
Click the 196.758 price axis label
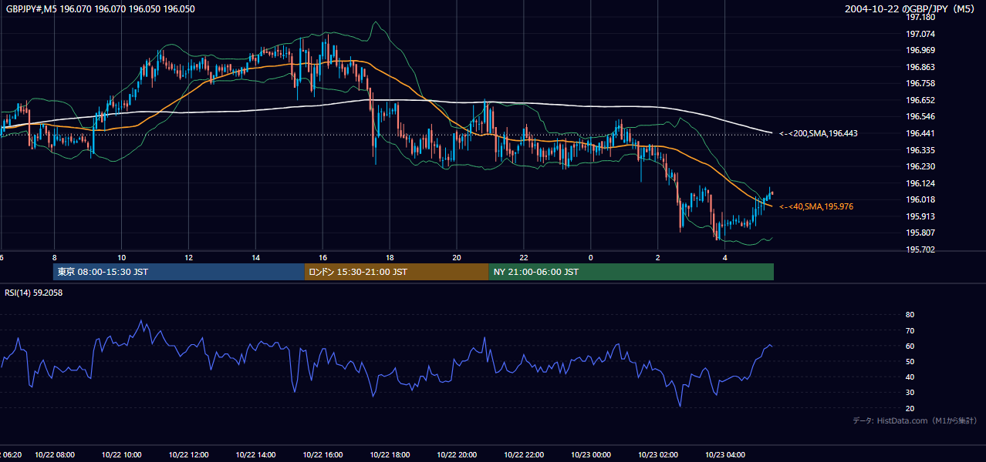(920, 83)
